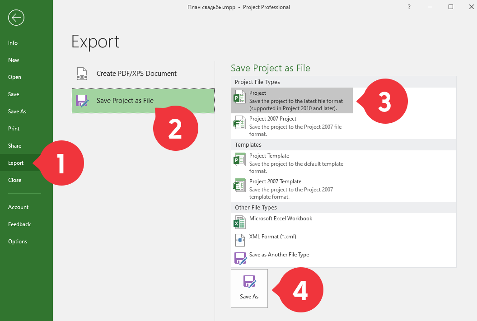Open the Info page in sidebar

[x=27, y=43]
